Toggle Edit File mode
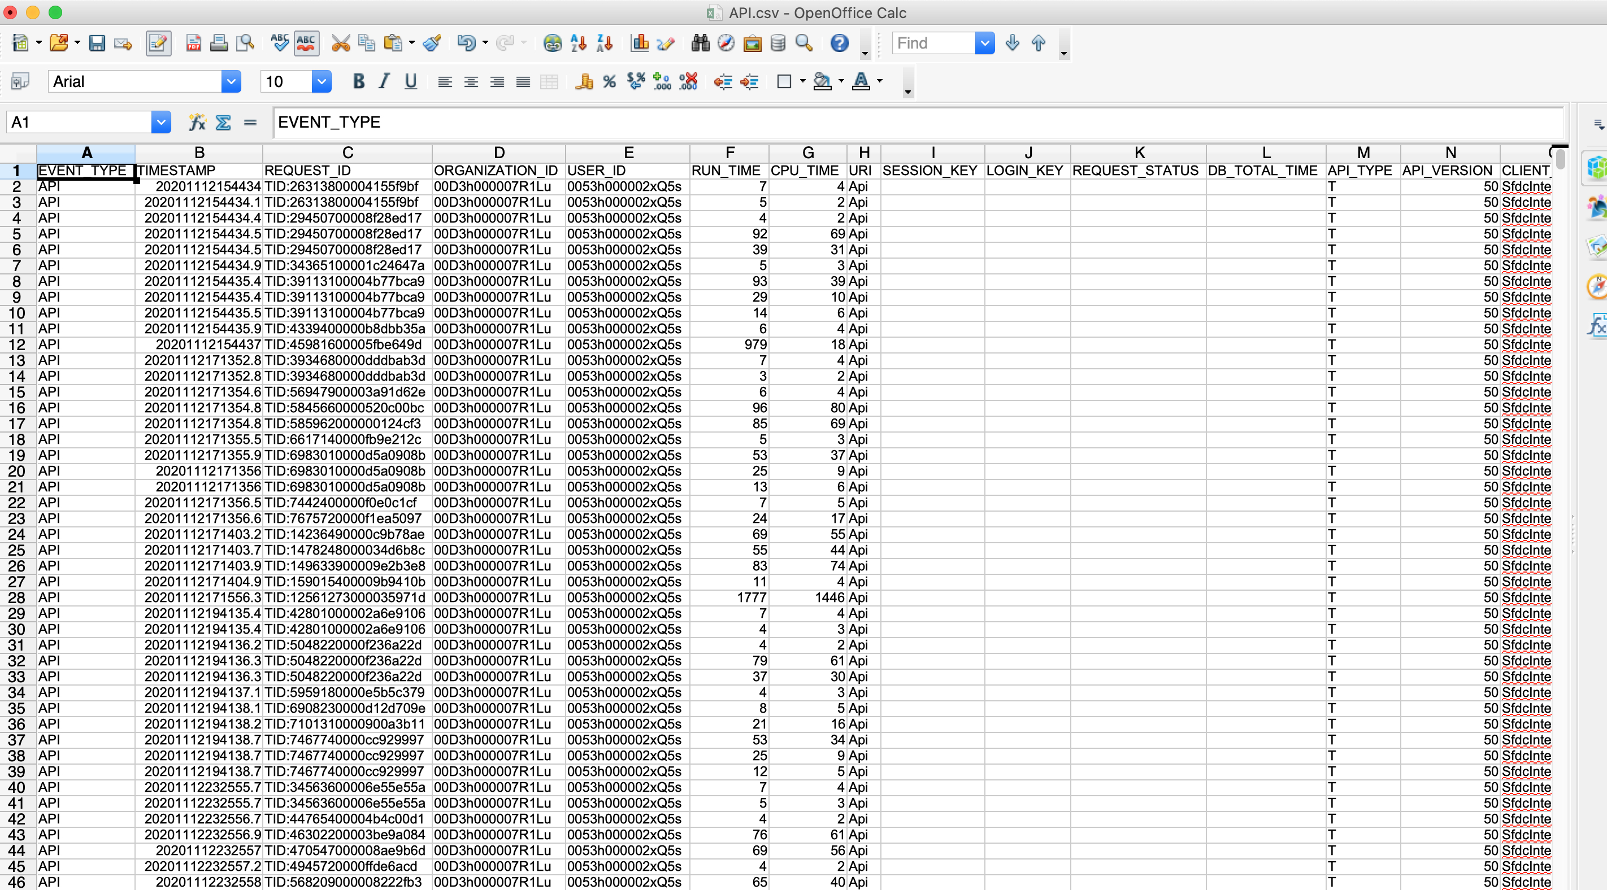Image resolution: width=1607 pixels, height=890 pixels. [x=158, y=43]
